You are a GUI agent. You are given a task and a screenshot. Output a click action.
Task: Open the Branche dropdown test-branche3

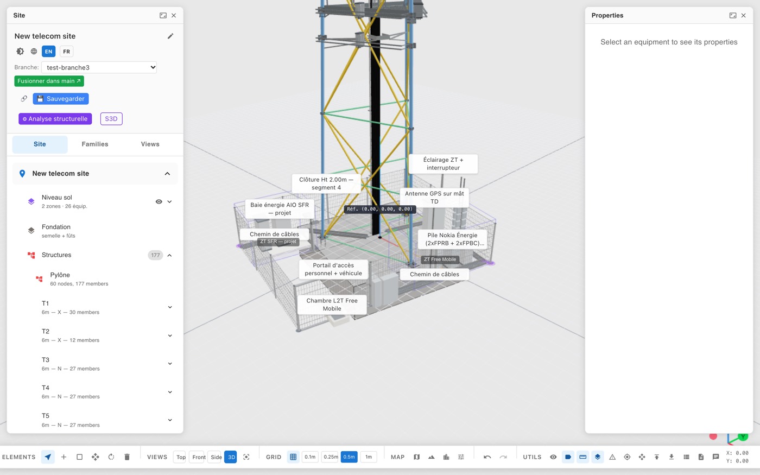(99, 67)
